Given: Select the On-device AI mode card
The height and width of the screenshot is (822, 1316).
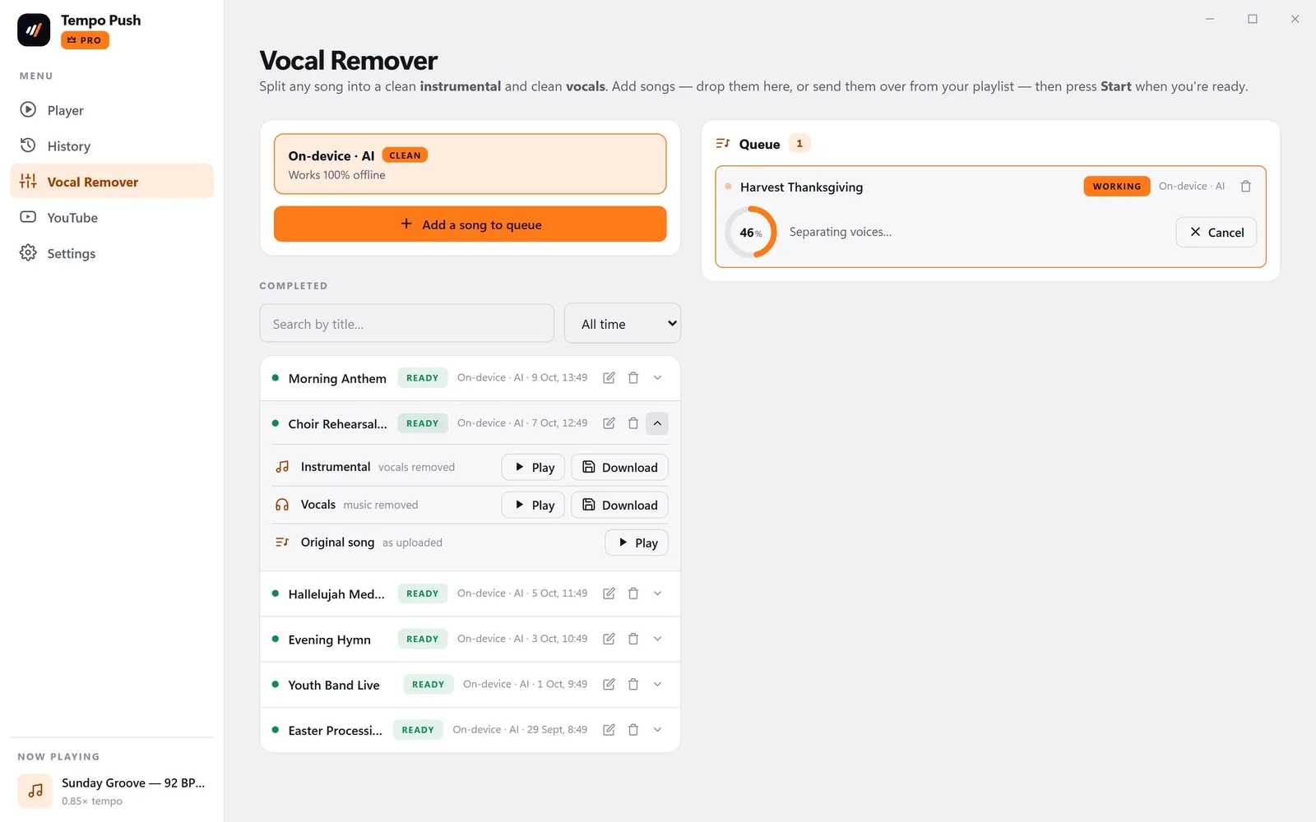Looking at the screenshot, I should (470, 164).
